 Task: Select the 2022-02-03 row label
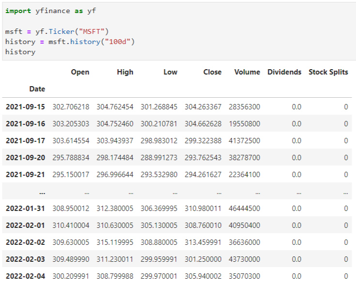click(25, 259)
